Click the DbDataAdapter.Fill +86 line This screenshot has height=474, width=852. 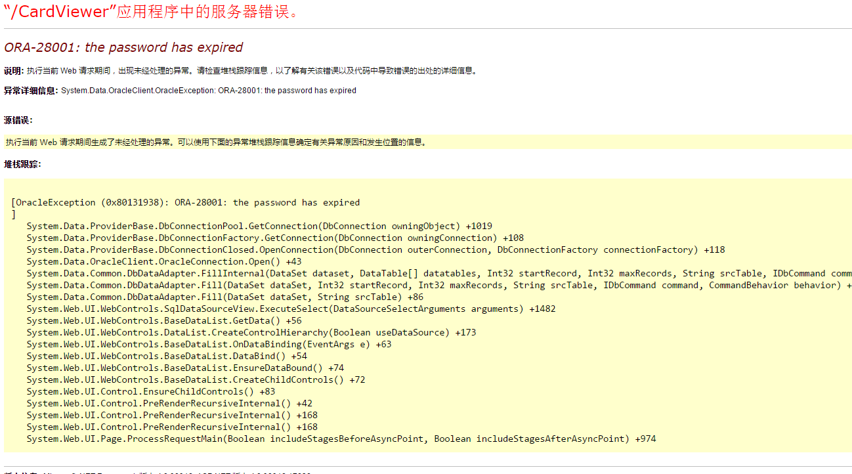click(x=225, y=297)
